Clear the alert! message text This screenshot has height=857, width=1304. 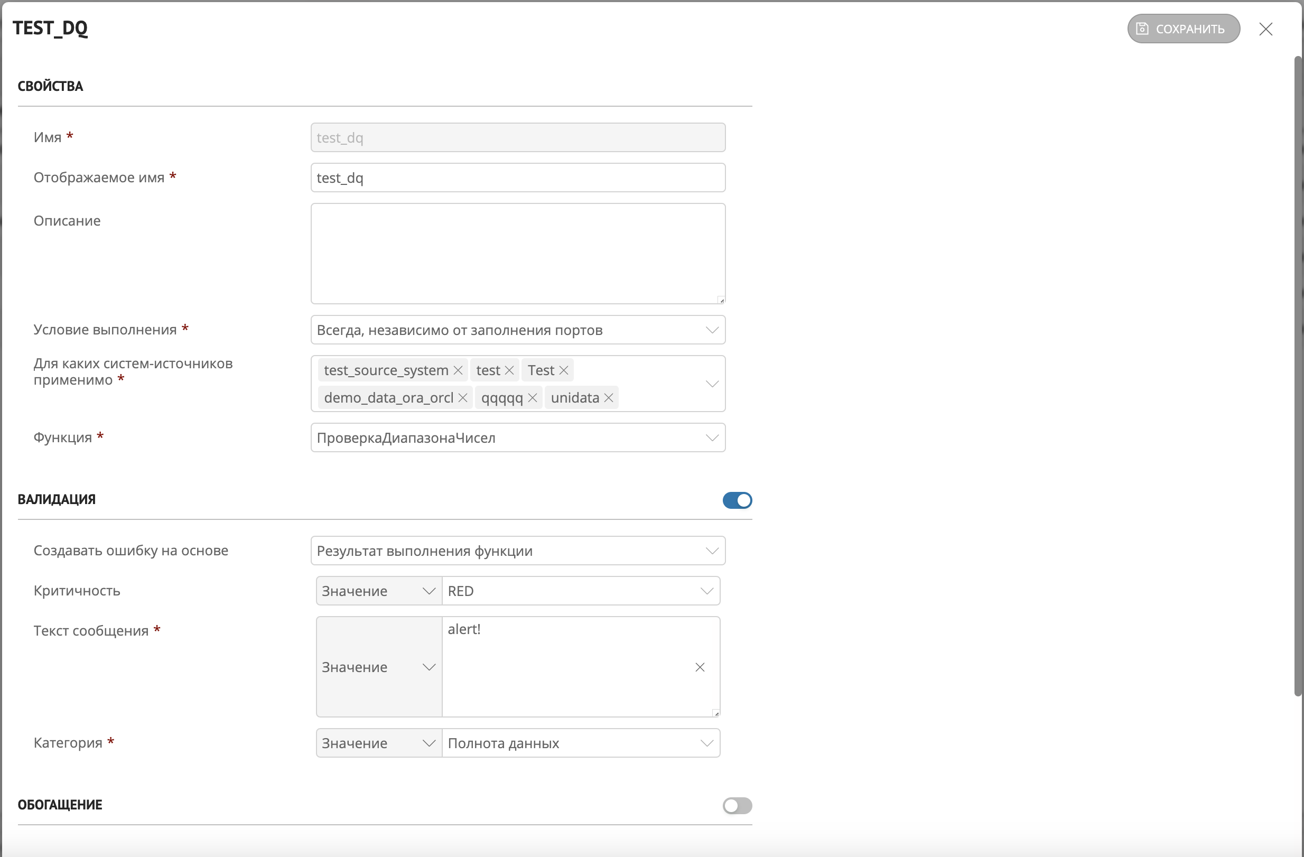pyautogui.click(x=700, y=667)
